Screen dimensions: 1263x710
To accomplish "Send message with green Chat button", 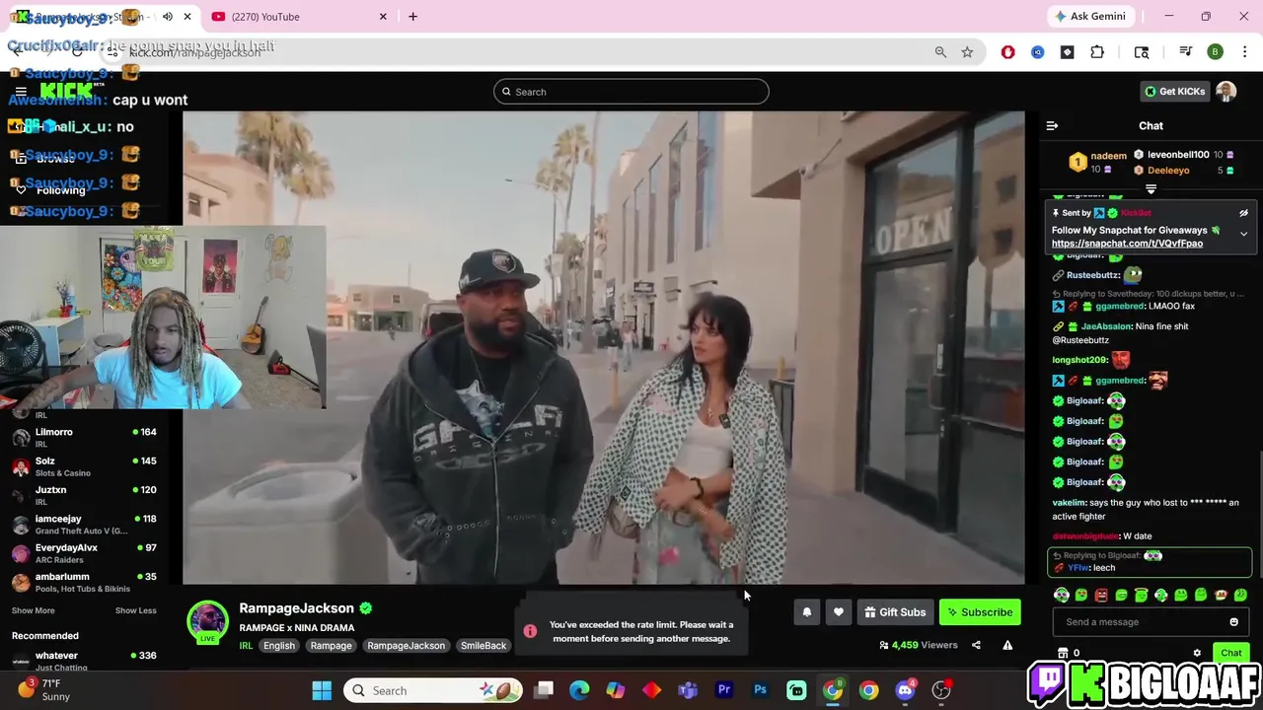I will coord(1230,653).
